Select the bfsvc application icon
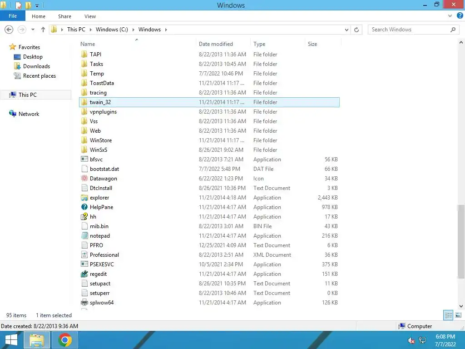465x349 pixels. point(84,160)
